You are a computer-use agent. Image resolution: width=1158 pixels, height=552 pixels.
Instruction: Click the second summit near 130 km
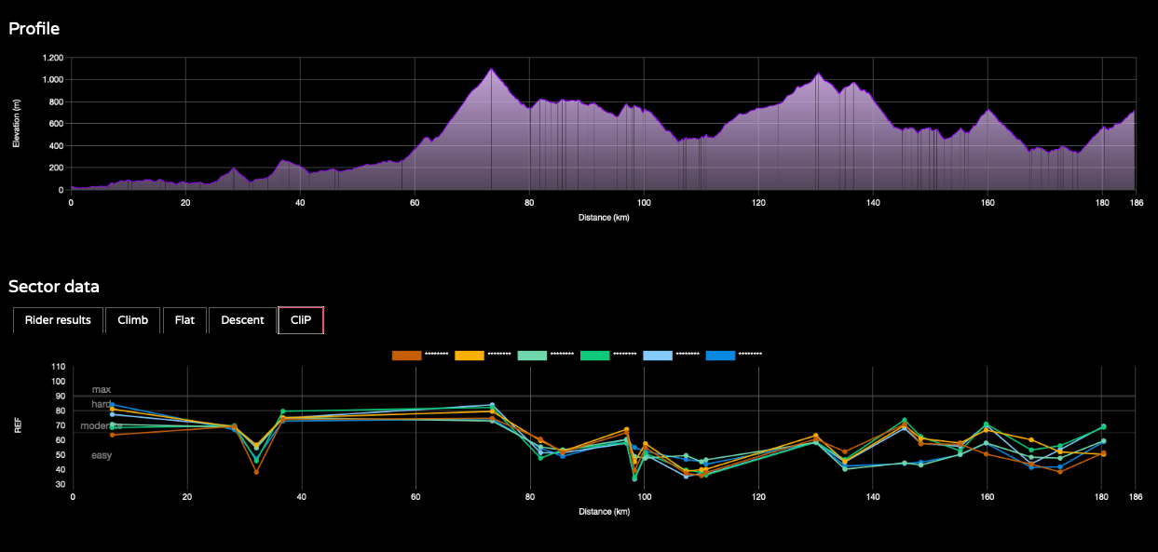818,74
